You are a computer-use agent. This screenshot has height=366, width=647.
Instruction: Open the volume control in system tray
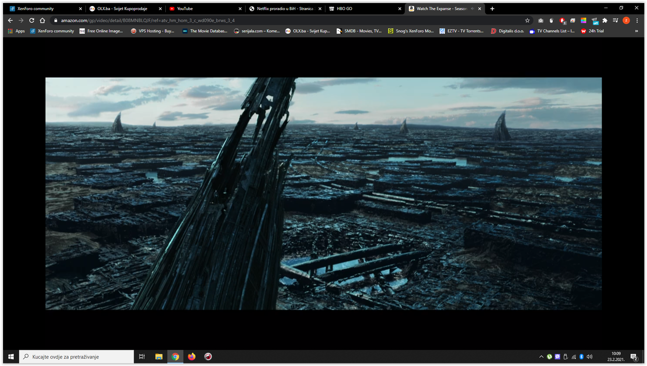pyautogui.click(x=589, y=357)
